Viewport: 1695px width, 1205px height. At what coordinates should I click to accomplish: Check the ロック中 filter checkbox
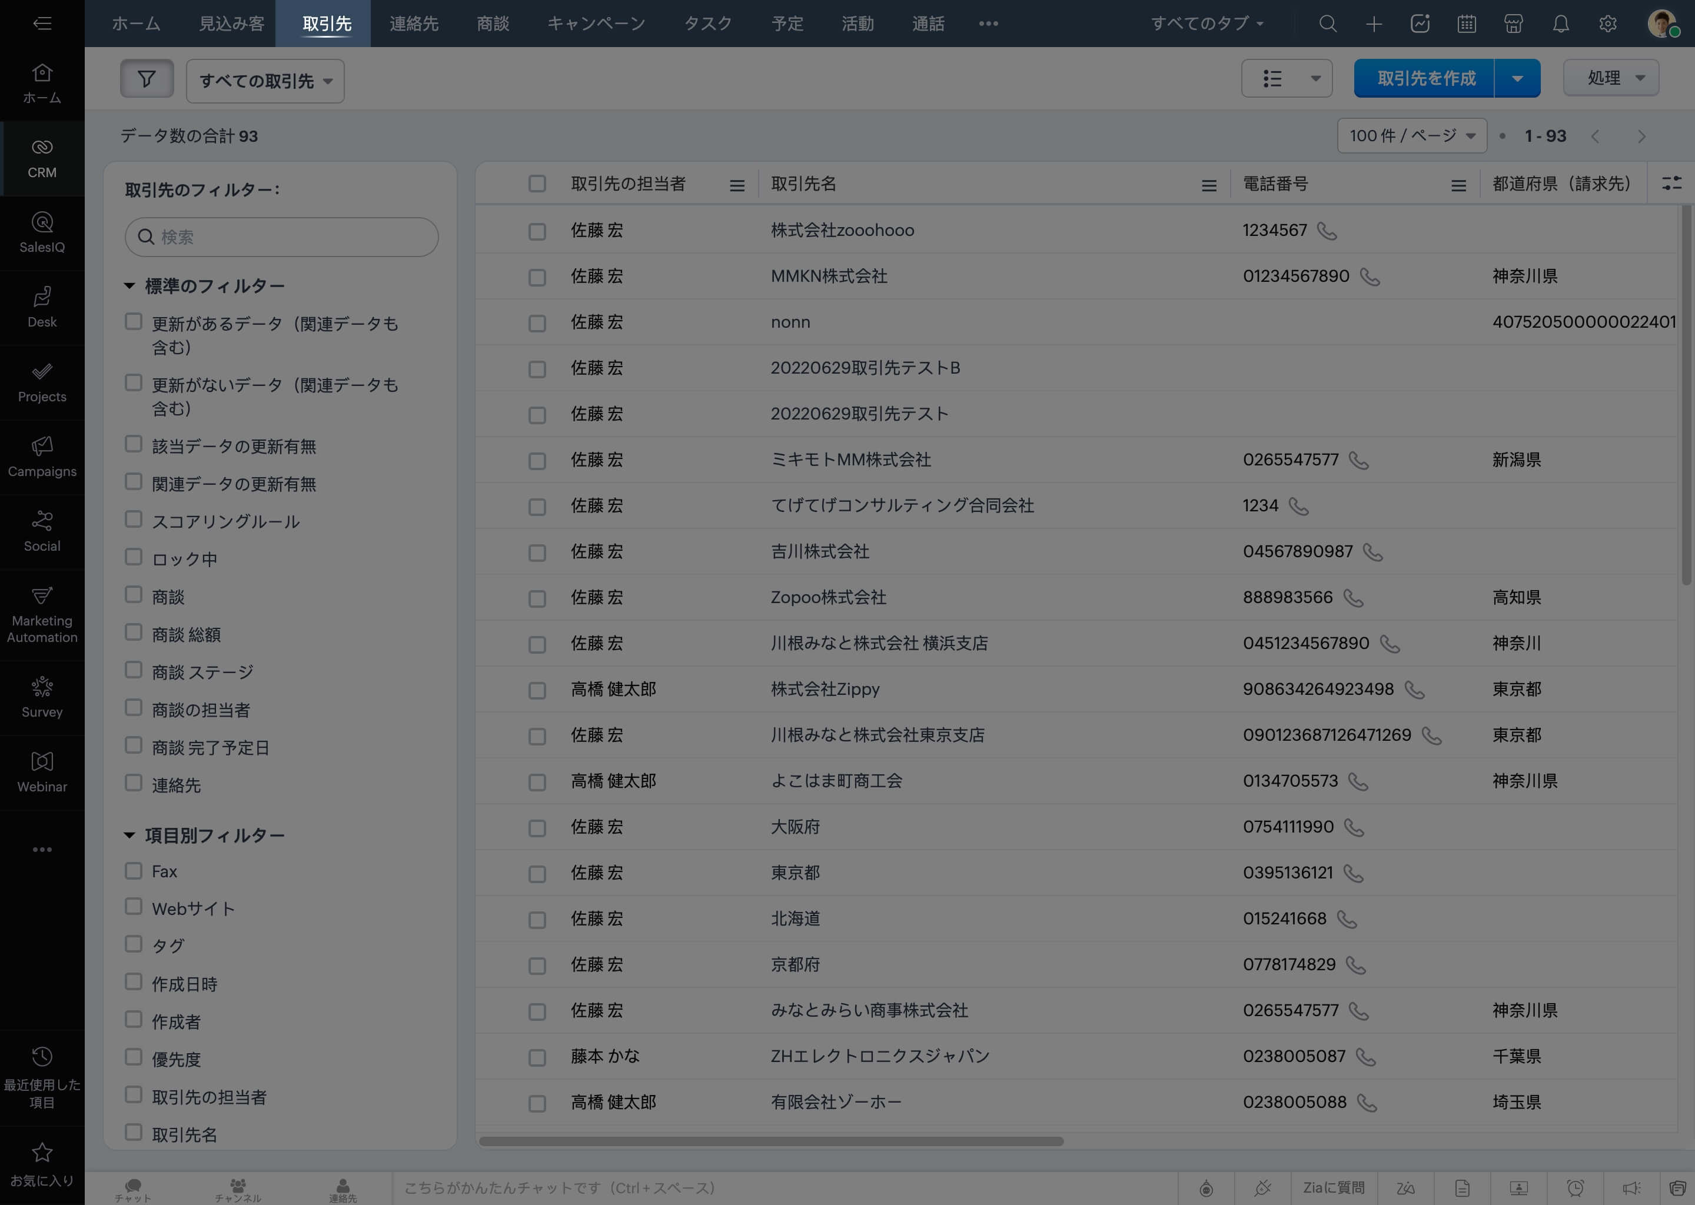pos(134,557)
